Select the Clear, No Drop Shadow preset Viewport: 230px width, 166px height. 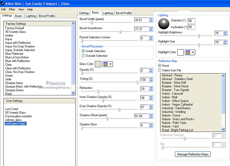(x=20, y=72)
